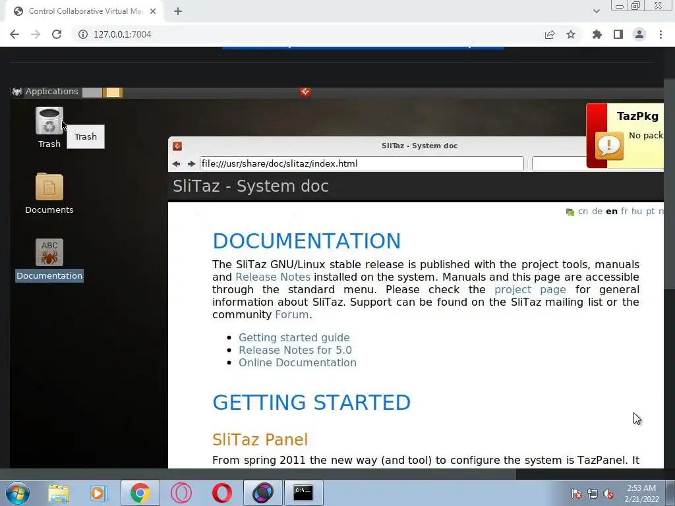Go back in the SliTaz doc browser
Screen dimensions: 675x506
176,164
